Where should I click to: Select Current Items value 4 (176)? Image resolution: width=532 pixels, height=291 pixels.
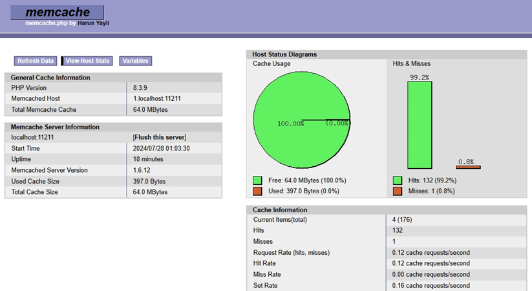pyautogui.click(x=402, y=220)
